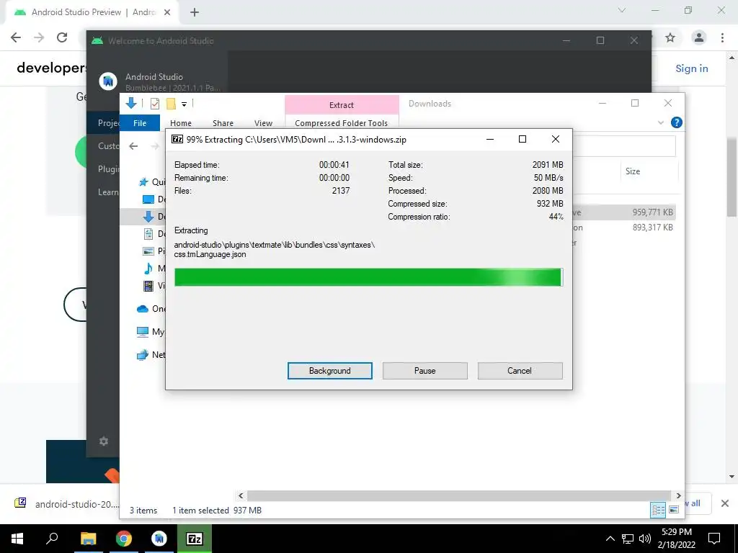Switch to Chrome from taskbar
This screenshot has width=738, height=553.
coord(124,539)
